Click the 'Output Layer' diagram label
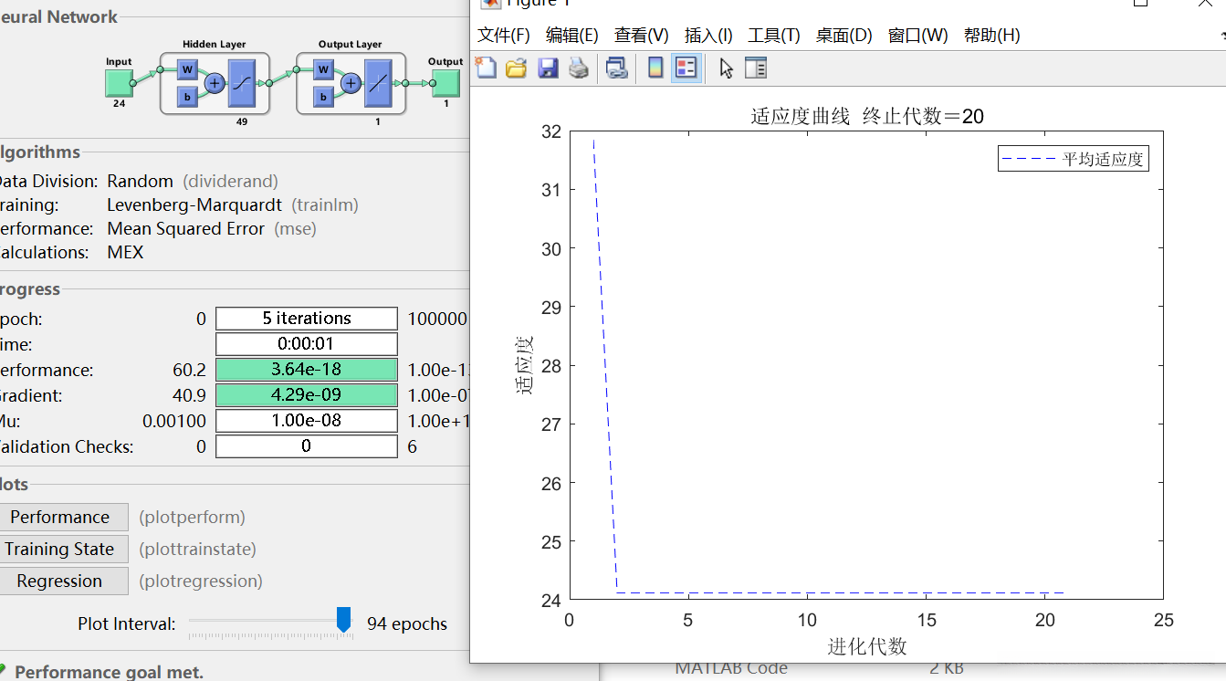Screen dimensions: 1226x681 coord(351,44)
